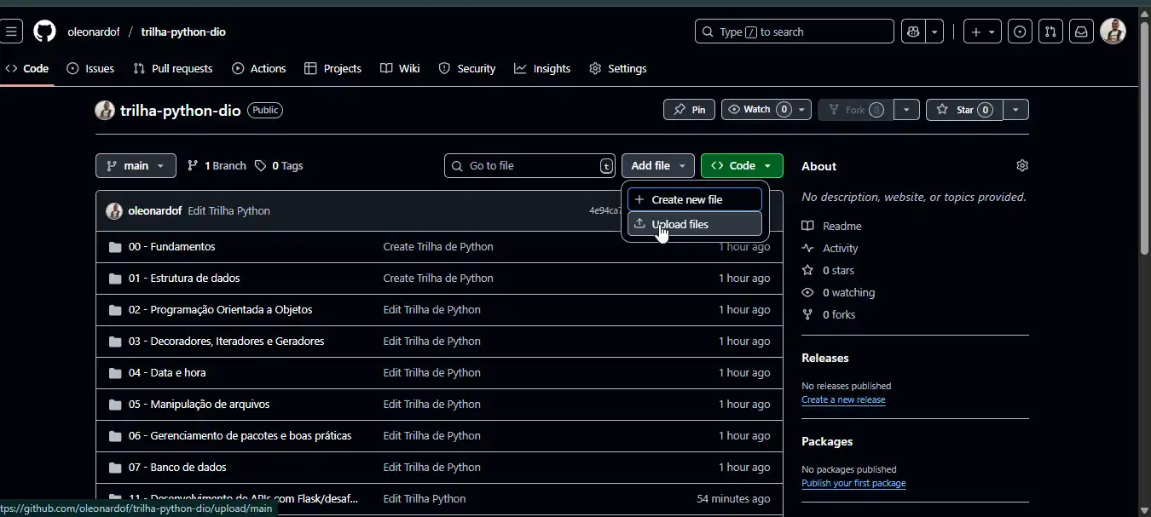Pin this repository
This screenshot has width=1151, height=517.
[689, 110]
